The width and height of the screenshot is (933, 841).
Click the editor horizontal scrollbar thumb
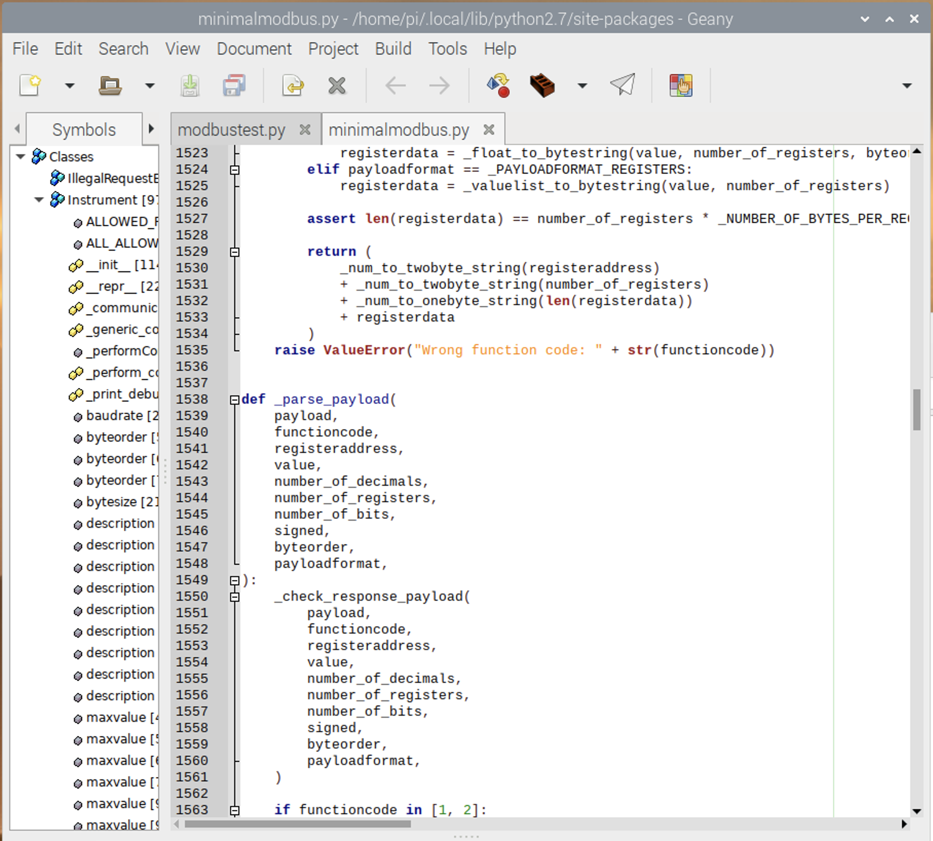297,824
